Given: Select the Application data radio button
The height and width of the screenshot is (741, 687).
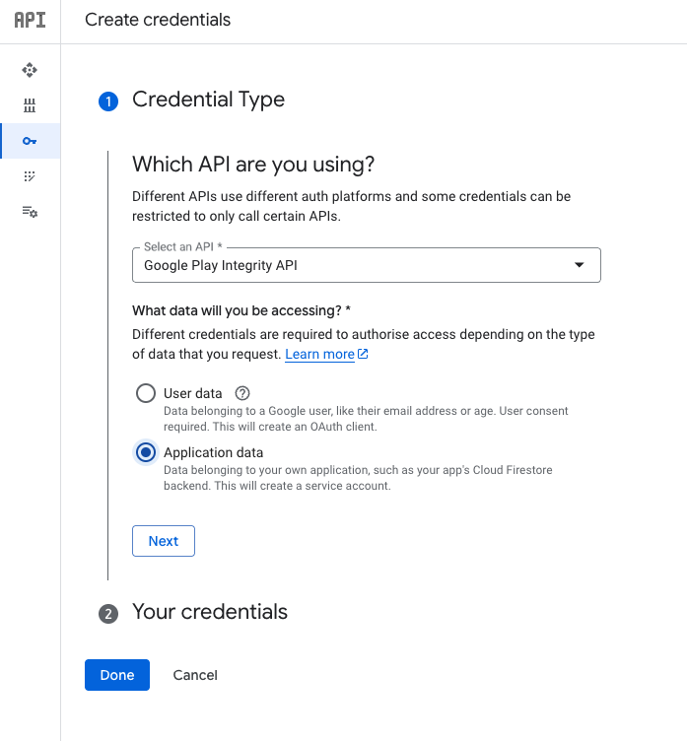Looking at the screenshot, I should click(x=146, y=452).
